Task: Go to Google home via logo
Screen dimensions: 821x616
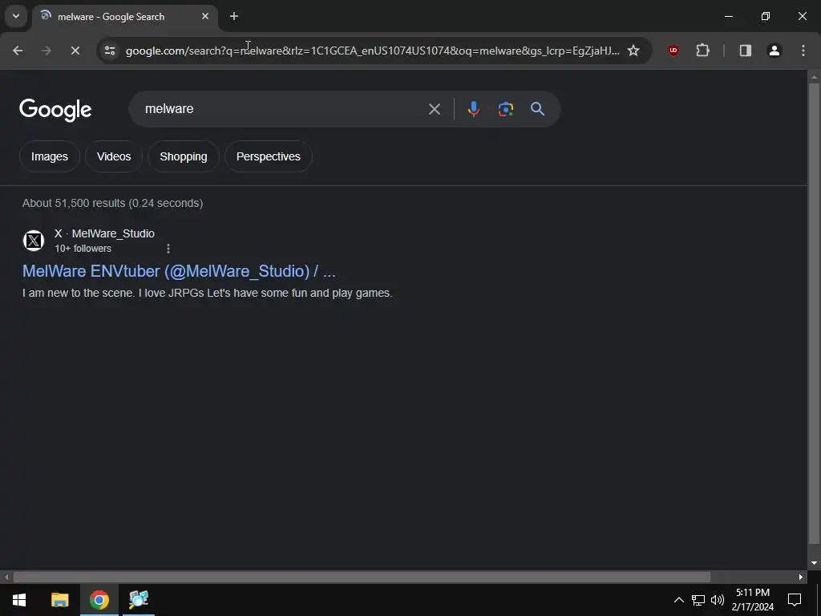Action: pyautogui.click(x=55, y=109)
